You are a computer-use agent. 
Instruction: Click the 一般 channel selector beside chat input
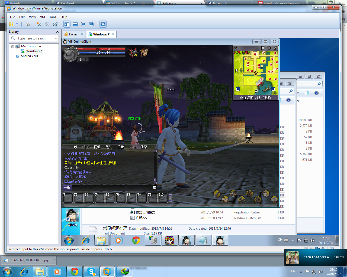pos(67,187)
